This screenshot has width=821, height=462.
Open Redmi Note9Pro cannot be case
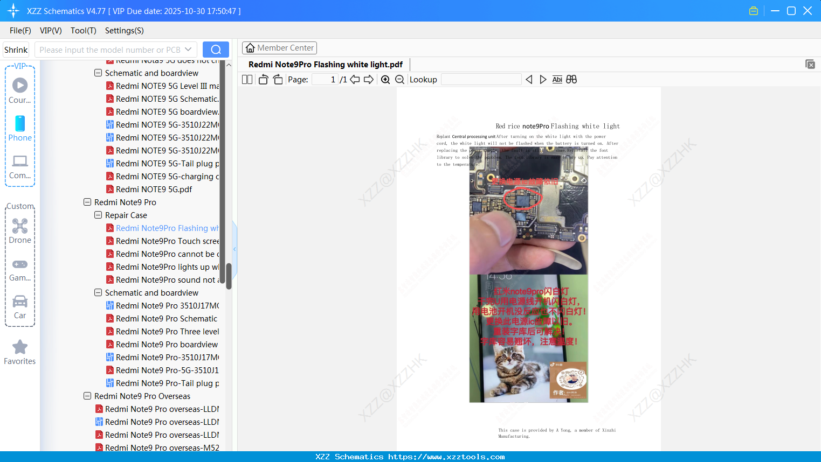tap(162, 254)
